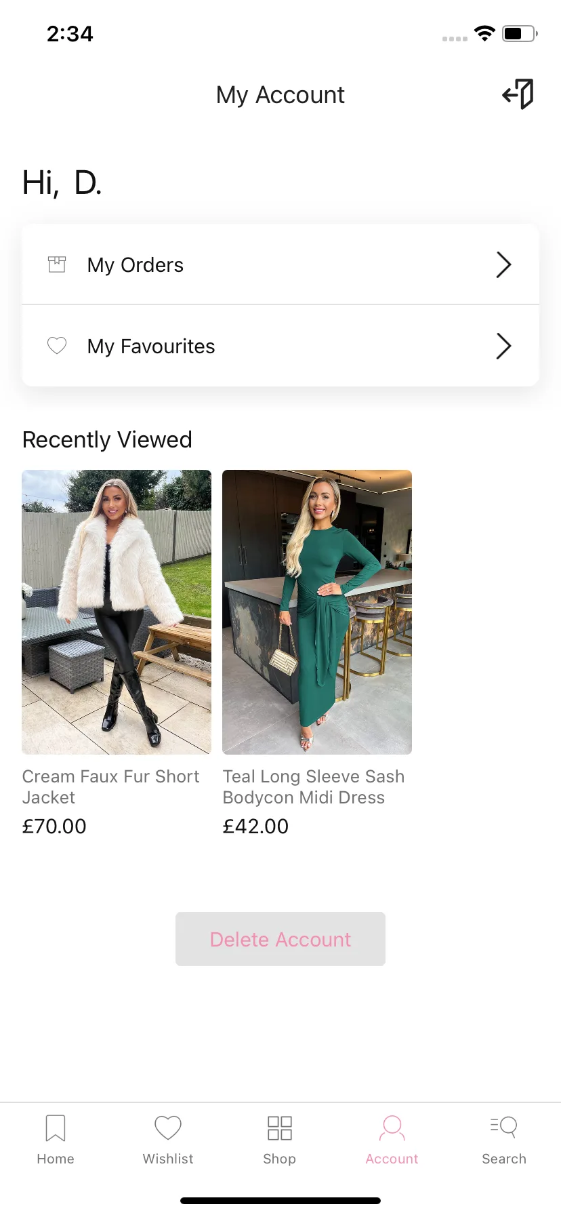Open Cream Faux Fur Short Jacket title
Screen dimensions: 561x1215
111,786
